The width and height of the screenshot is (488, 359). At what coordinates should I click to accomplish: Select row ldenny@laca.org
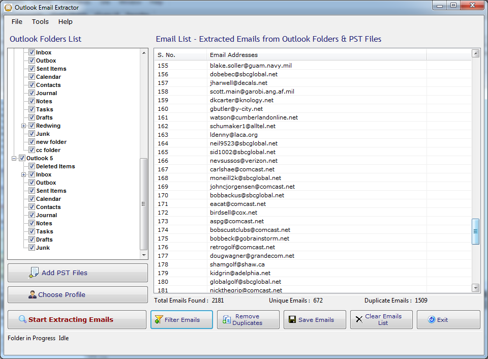point(313,135)
